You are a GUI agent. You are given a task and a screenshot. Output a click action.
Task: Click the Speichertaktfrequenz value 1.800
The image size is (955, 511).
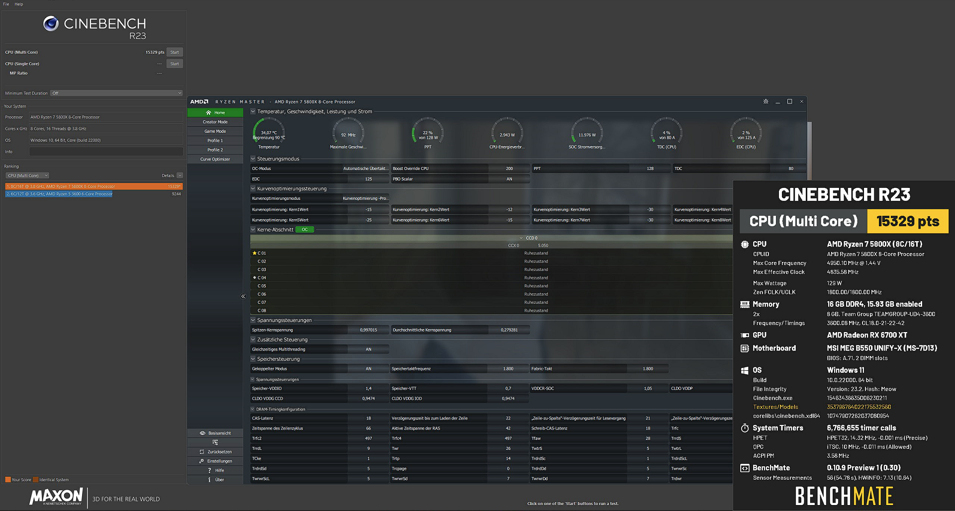pos(508,369)
